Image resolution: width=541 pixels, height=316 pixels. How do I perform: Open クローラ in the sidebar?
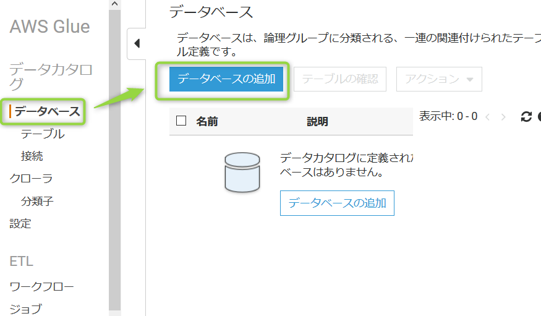pyautogui.click(x=31, y=178)
